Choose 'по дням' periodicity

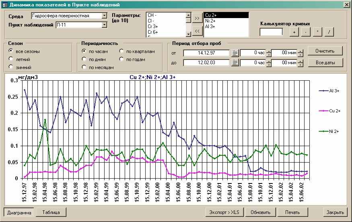pyautogui.click(x=84, y=59)
